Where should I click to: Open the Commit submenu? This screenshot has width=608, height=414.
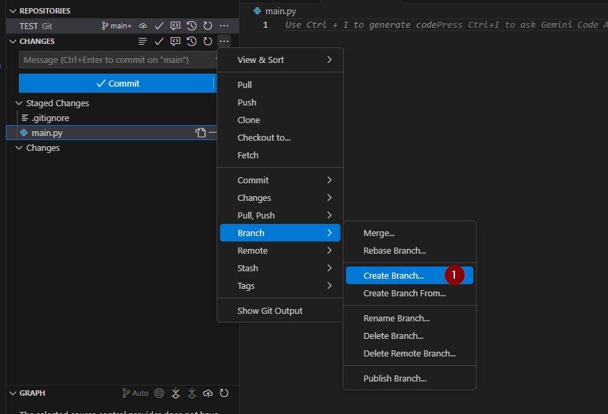pos(280,181)
